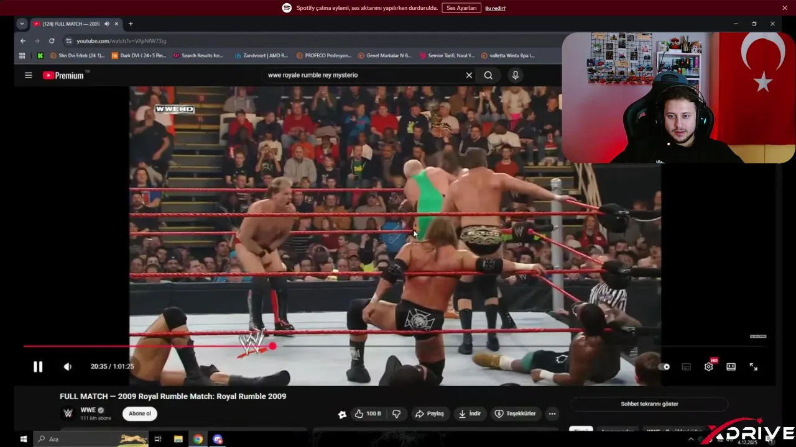The height and width of the screenshot is (447, 796).
Task: Open the YouTube hamburger guide menu
Action: (x=28, y=75)
